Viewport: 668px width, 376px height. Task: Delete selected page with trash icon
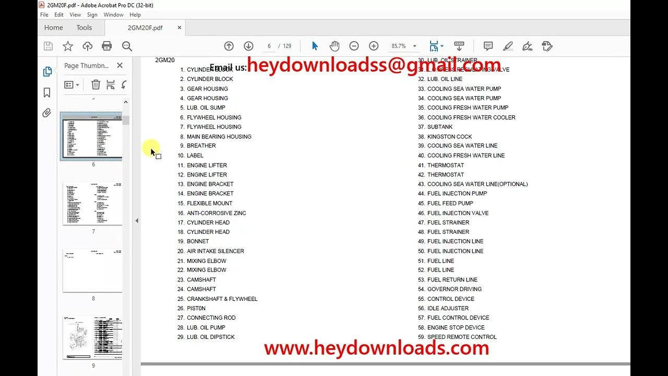pyautogui.click(x=96, y=85)
